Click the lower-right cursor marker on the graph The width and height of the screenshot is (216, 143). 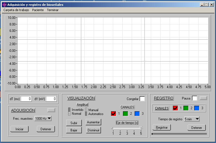pos(144,61)
